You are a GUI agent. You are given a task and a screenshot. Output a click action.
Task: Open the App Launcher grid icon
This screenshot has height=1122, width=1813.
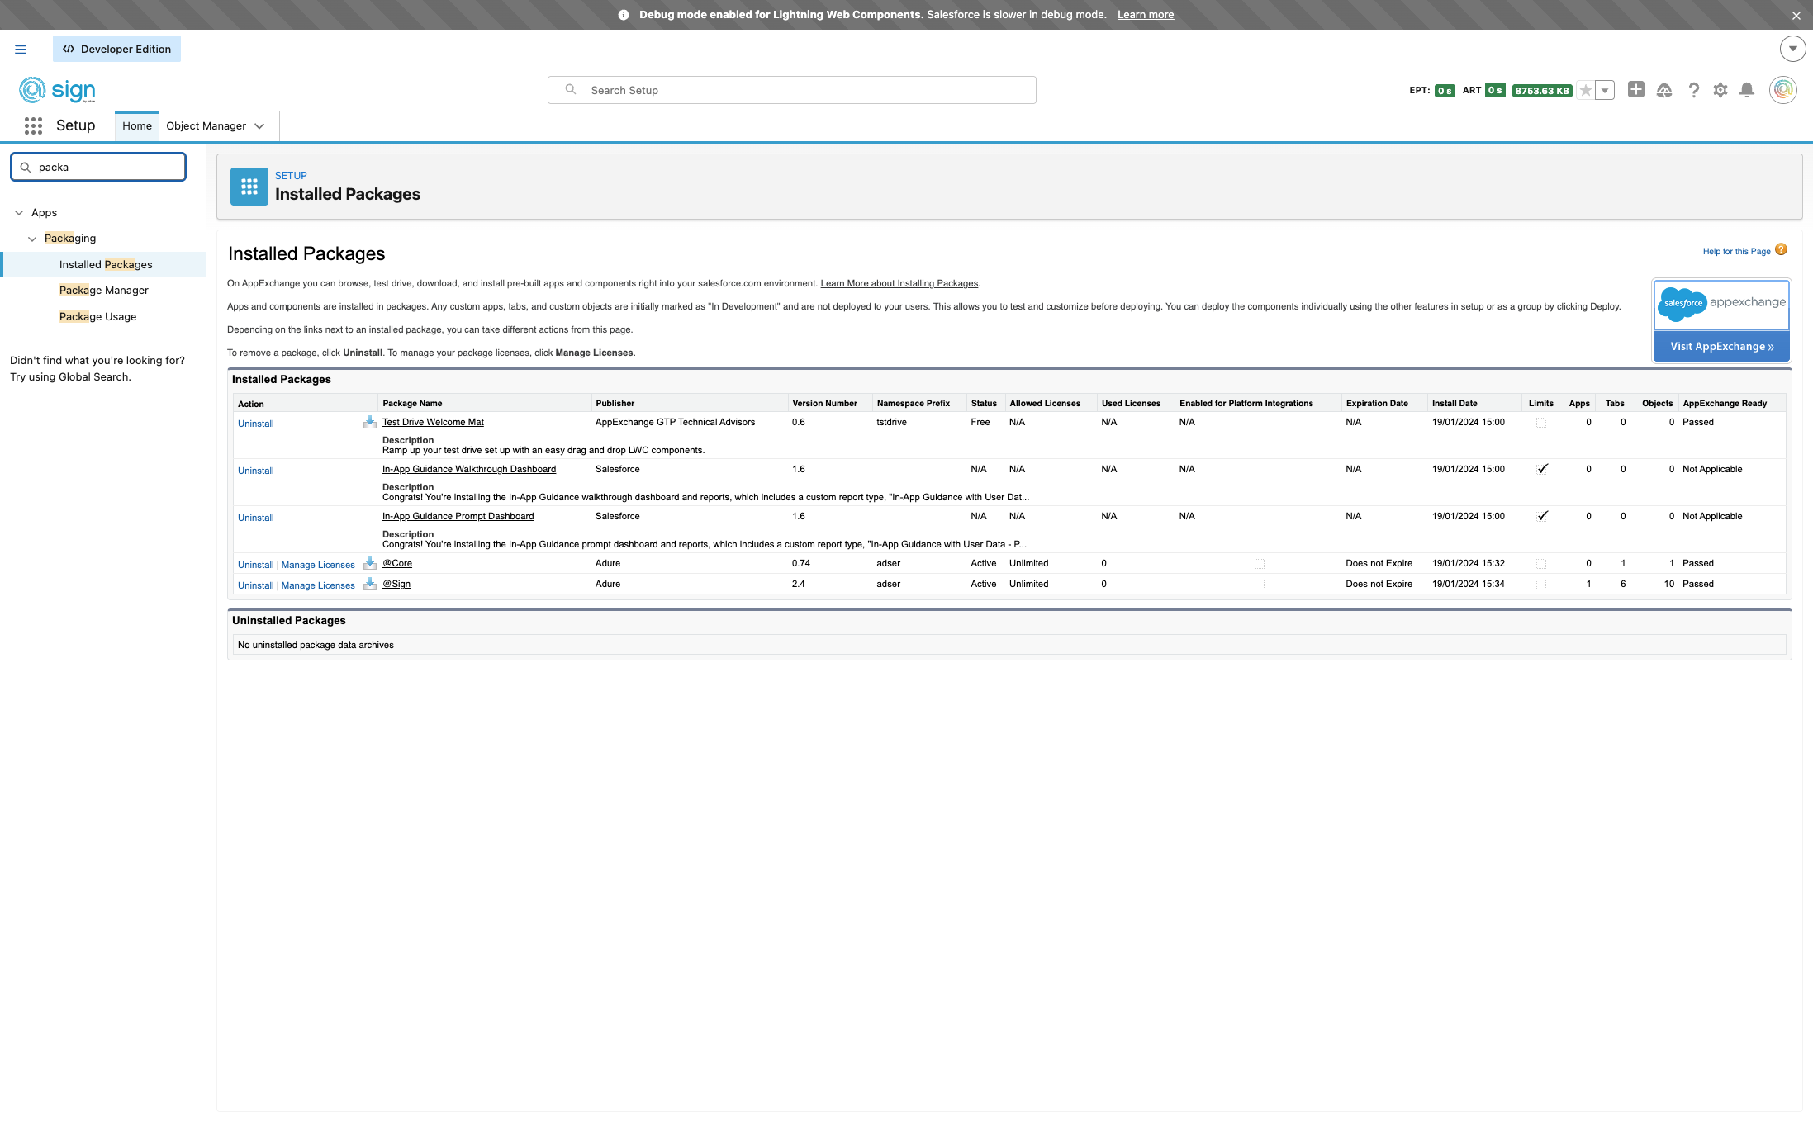click(33, 125)
